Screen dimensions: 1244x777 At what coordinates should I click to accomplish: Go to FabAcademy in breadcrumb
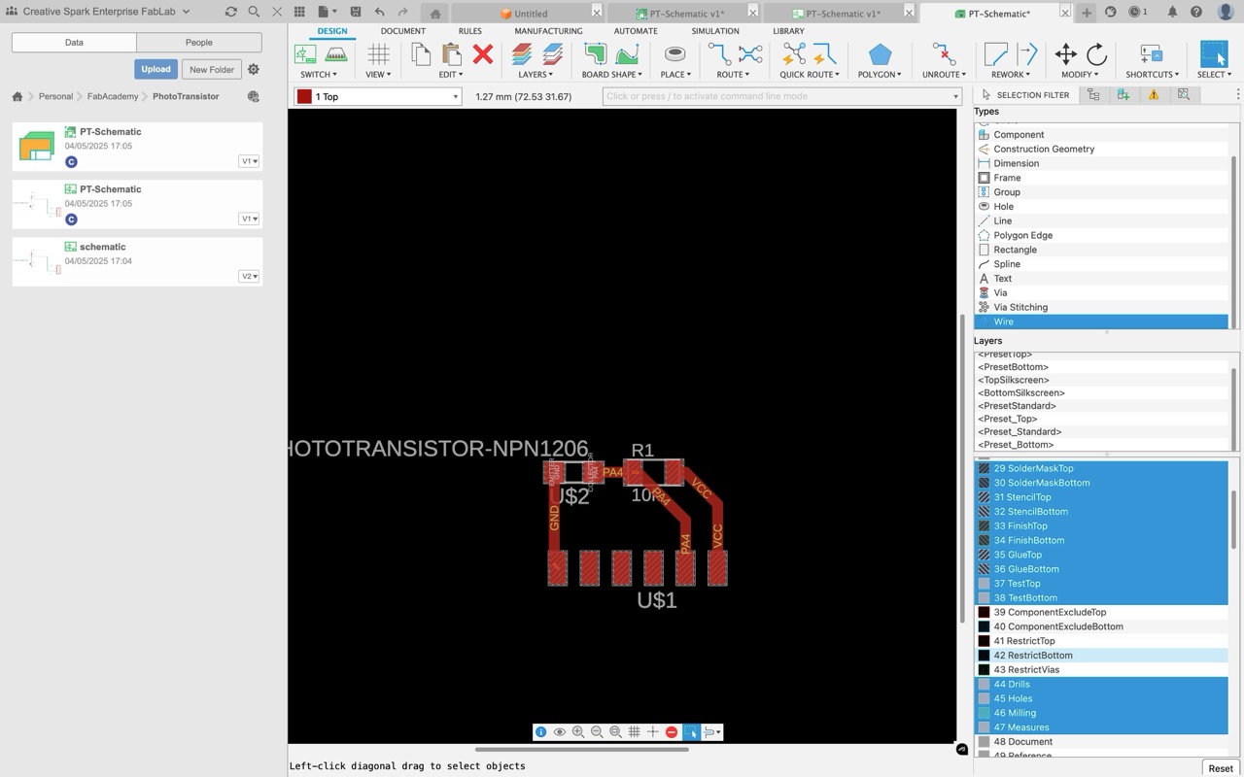(x=113, y=96)
